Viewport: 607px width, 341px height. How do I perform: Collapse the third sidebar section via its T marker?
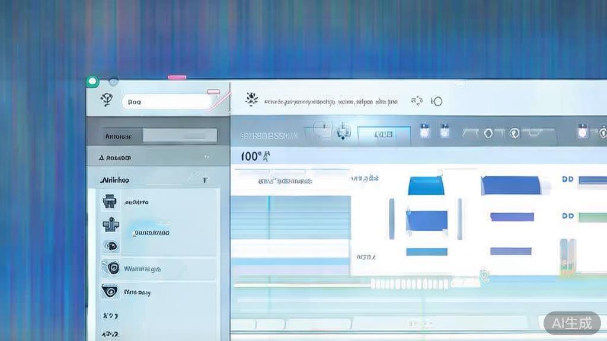pos(205,179)
